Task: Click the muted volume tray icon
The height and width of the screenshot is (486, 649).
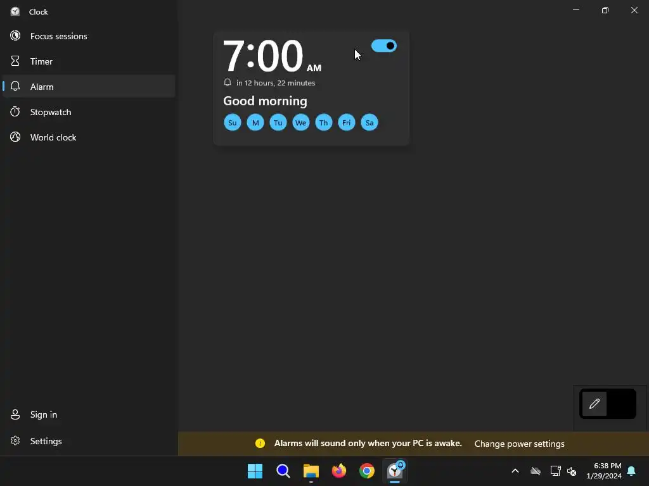Action: (572, 471)
